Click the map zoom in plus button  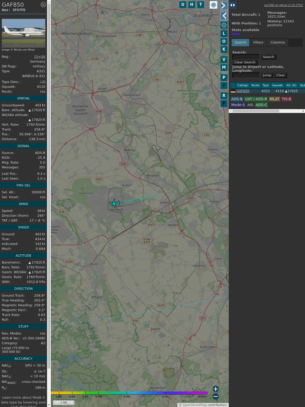(216, 389)
